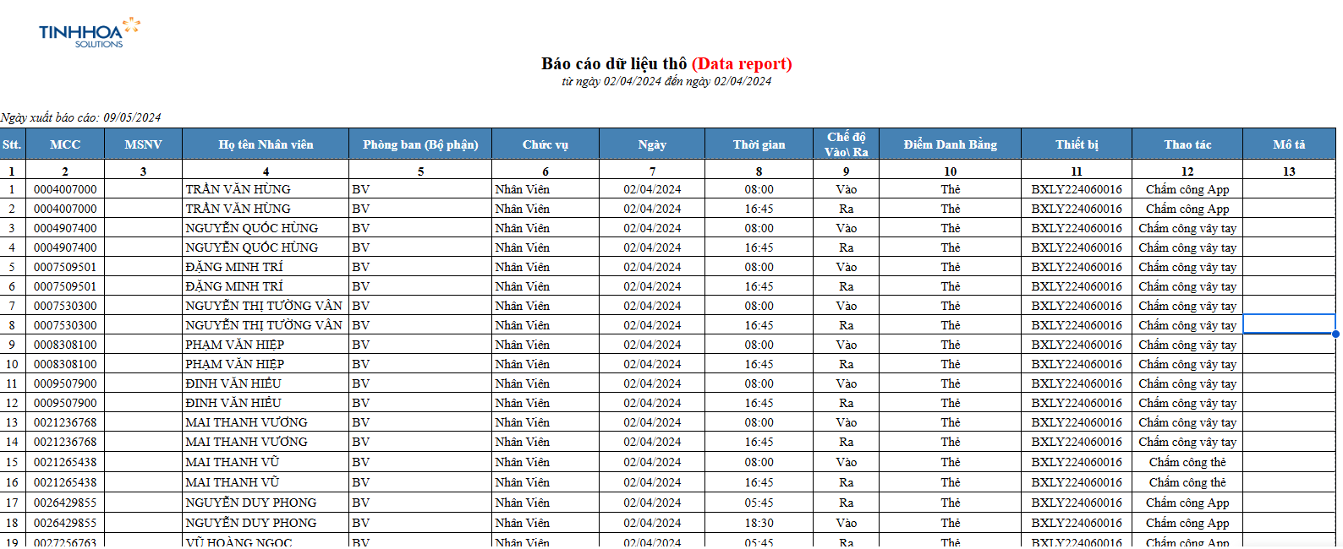
Task: Click 'Chấm công thẻ' in row 16
Action: tap(1187, 482)
